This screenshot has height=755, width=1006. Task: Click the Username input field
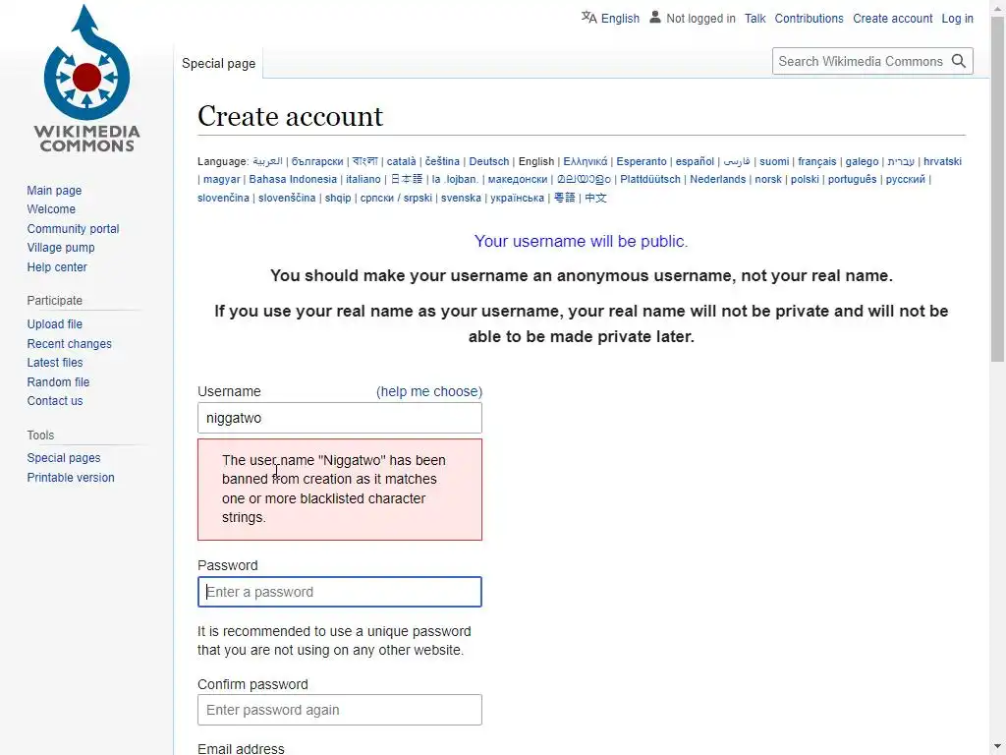pos(339,418)
